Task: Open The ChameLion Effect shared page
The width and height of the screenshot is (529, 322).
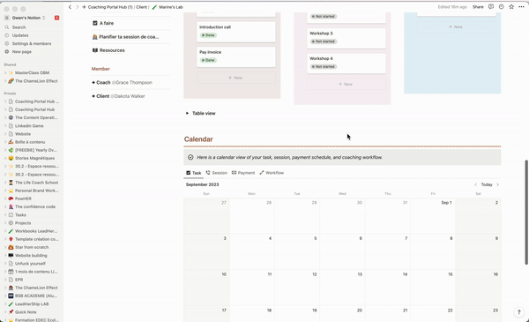Action: (36, 81)
